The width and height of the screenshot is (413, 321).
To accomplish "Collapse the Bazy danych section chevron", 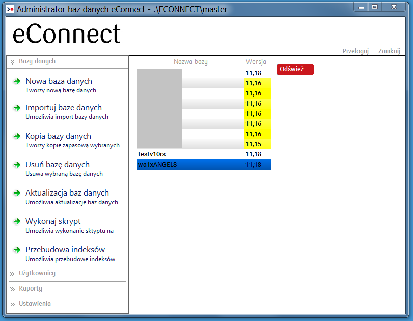I will click(x=12, y=62).
